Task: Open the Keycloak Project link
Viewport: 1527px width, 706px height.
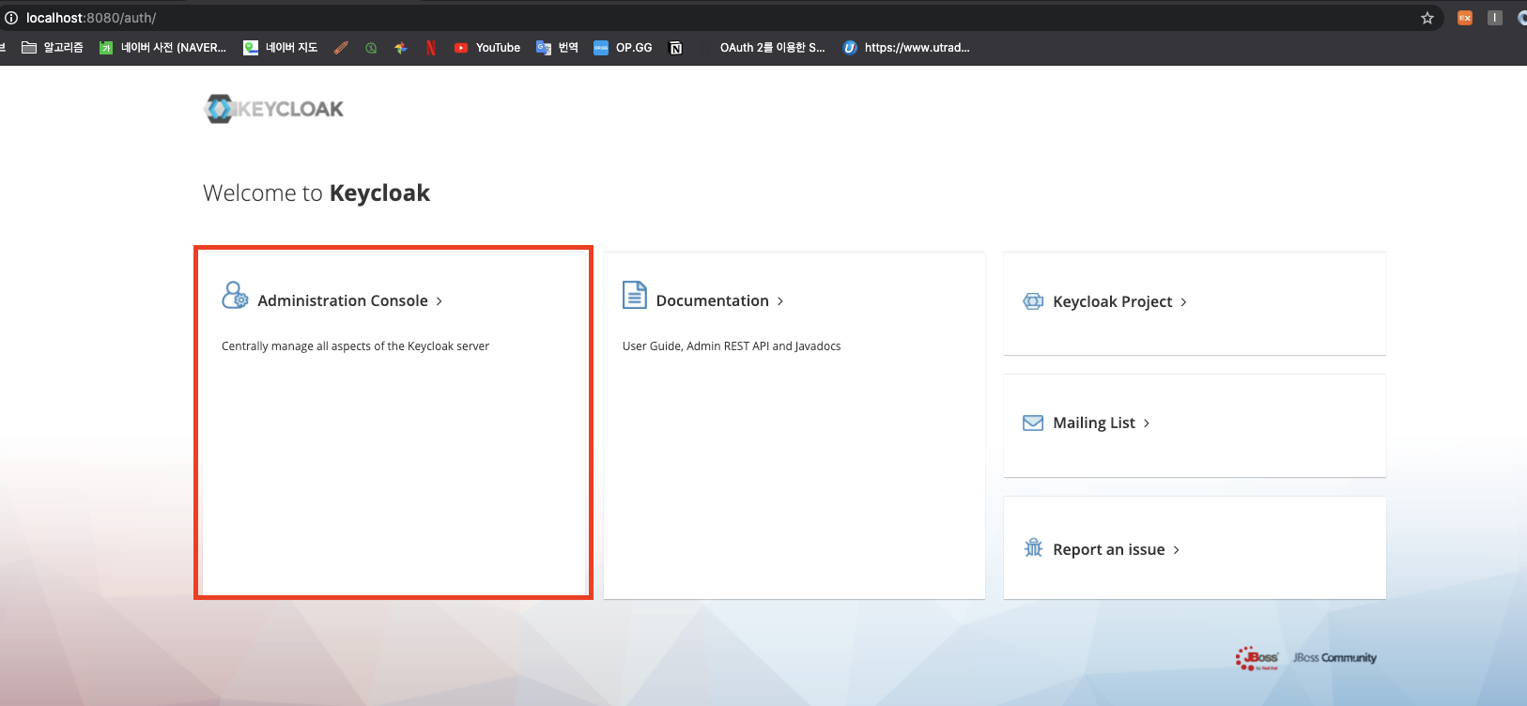Action: click(x=1113, y=301)
